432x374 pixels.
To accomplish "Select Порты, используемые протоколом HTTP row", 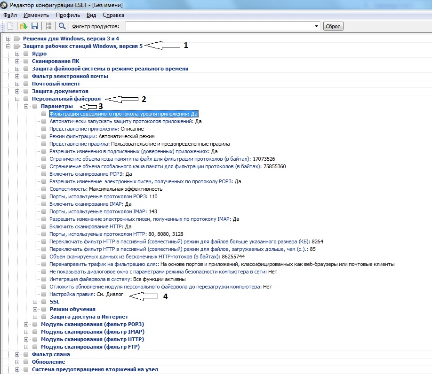I will click(x=116, y=234).
